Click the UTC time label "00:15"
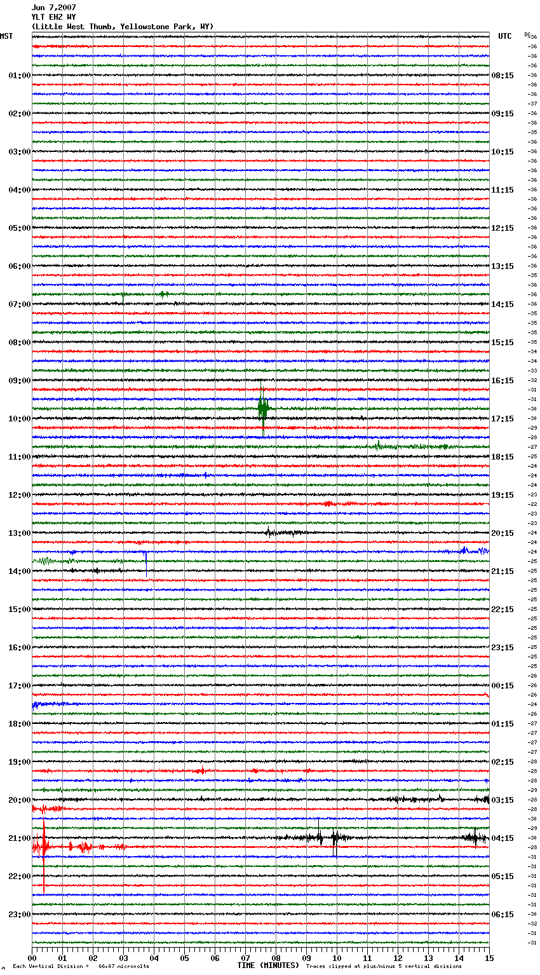Screen dimensions: 540x975 [x=503, y=686]
